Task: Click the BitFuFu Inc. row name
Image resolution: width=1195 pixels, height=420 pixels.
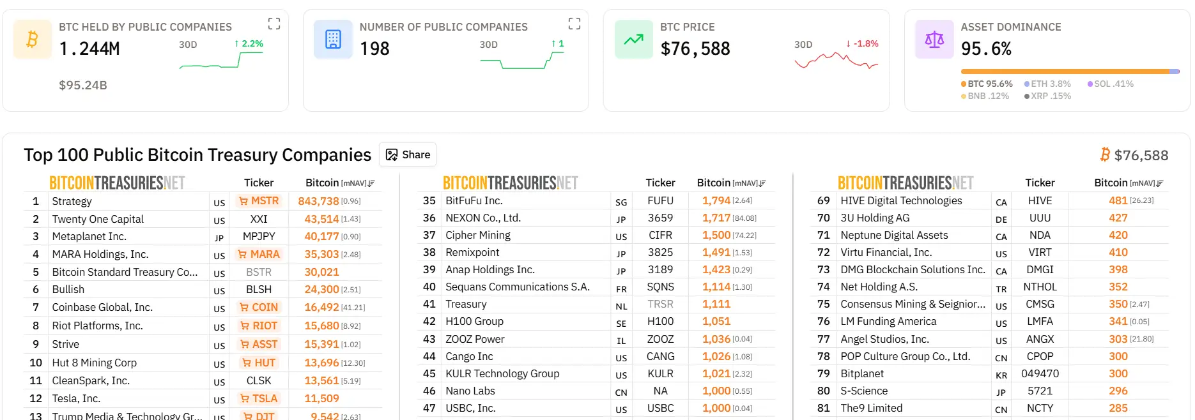Action: click(474, 200)
